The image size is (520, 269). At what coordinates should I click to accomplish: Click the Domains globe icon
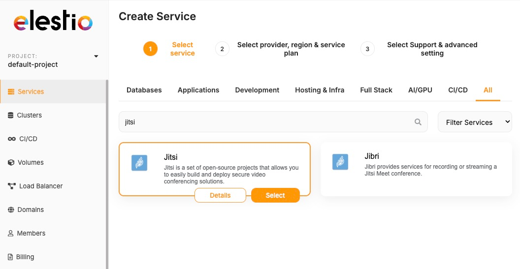point(11,209)
